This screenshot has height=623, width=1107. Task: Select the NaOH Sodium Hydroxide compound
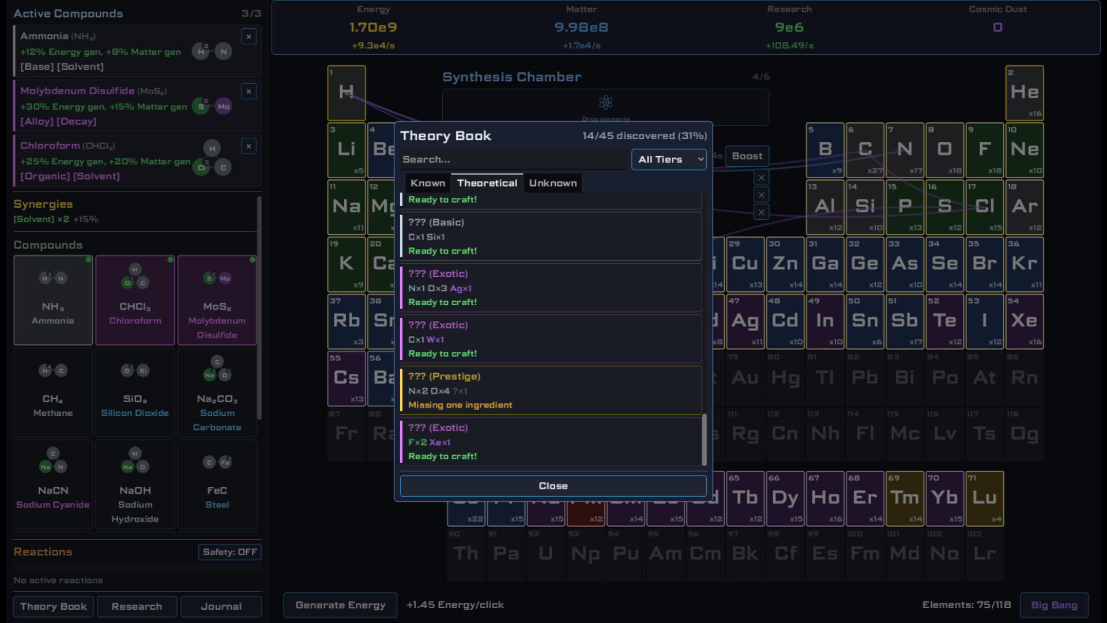pos(135,485)
